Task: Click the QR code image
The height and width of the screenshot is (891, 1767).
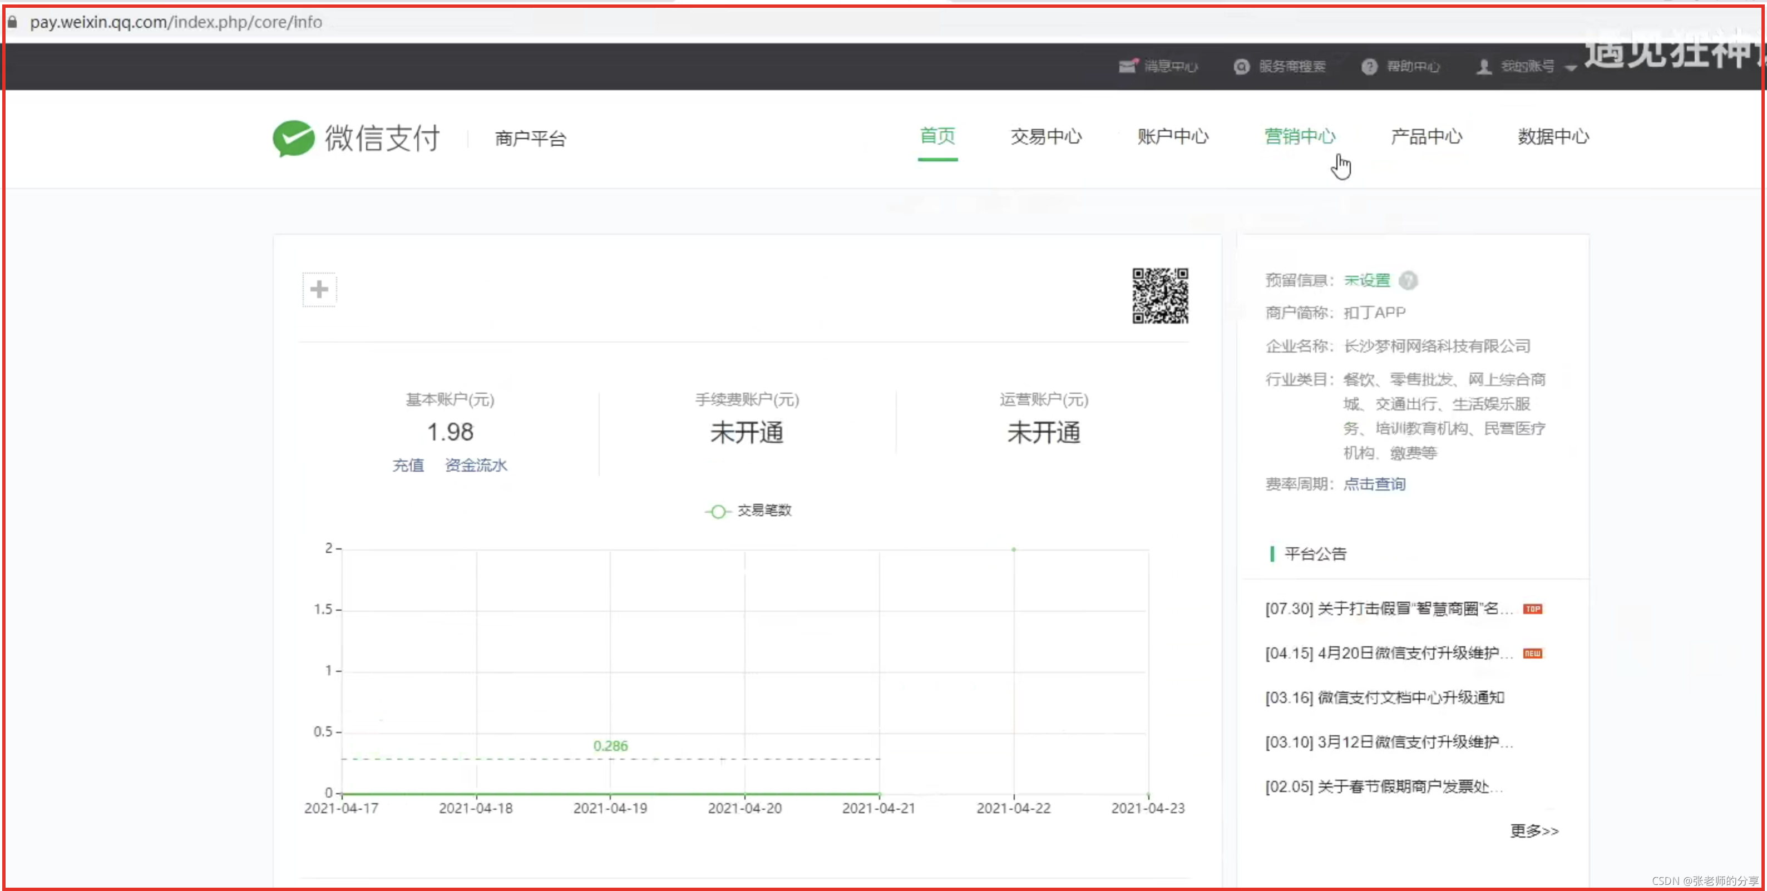Action: [1160, 296]
